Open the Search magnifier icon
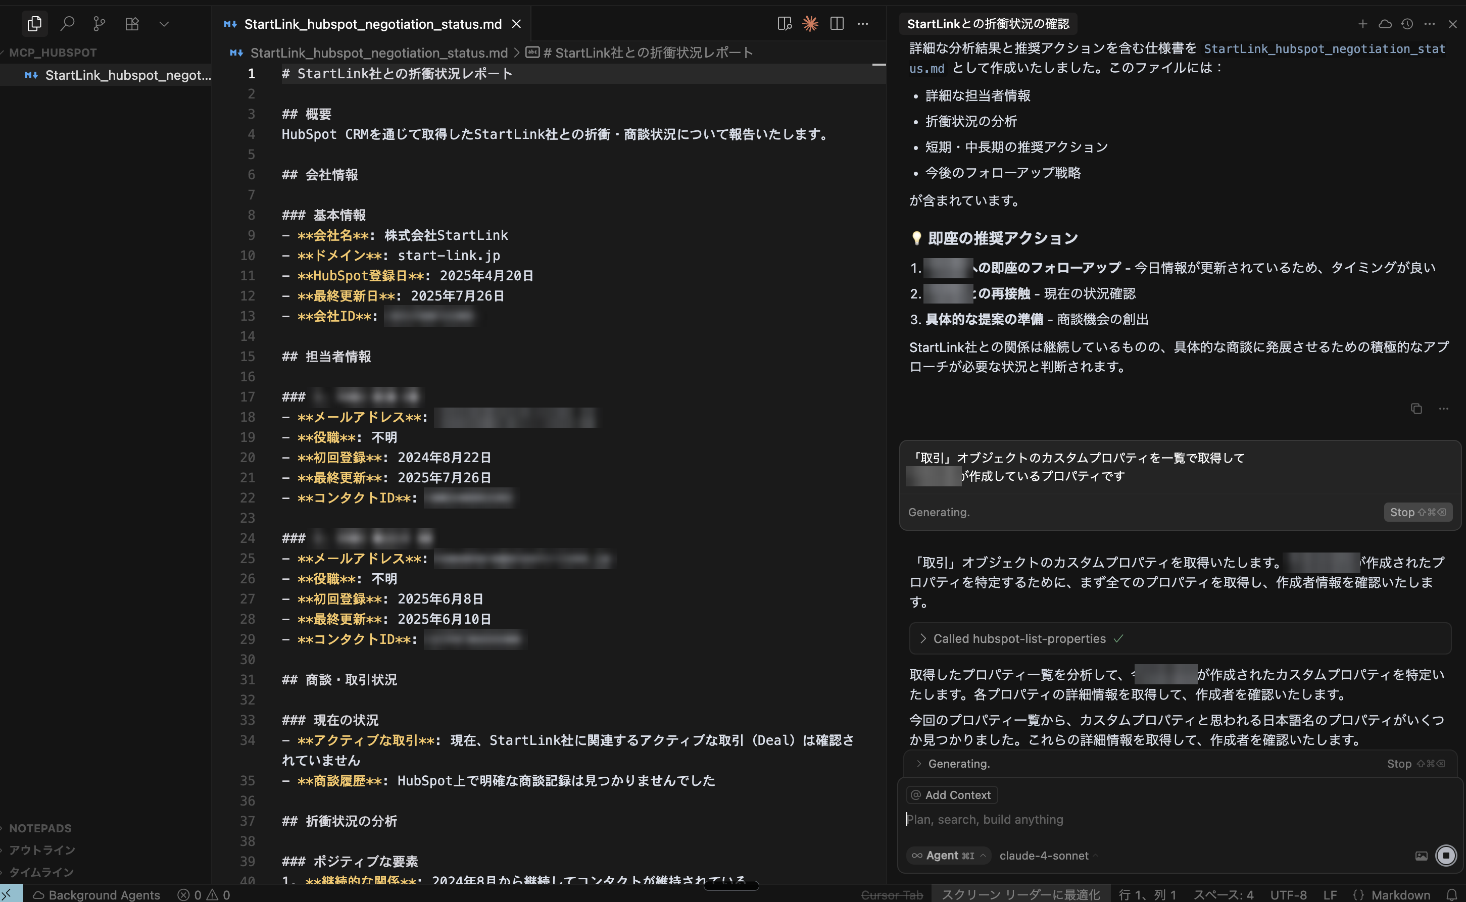Screen dimensions: 1466x902 [x=67, y=24]
